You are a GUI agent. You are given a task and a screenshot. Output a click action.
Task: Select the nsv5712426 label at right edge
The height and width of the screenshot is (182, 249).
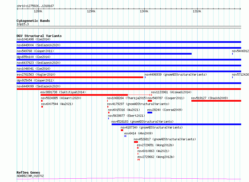click(240, 74)
